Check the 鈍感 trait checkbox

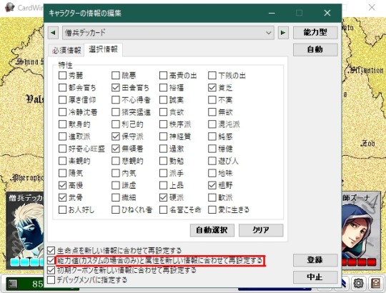pos(212,136)
